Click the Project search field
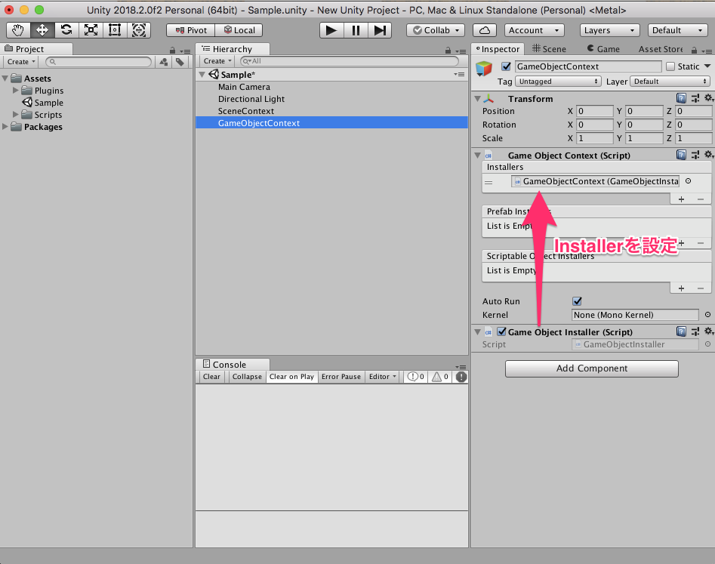Image resolution: width=715 pixels, height=564 pixels. pyautogui.click(x=99, y=62)
